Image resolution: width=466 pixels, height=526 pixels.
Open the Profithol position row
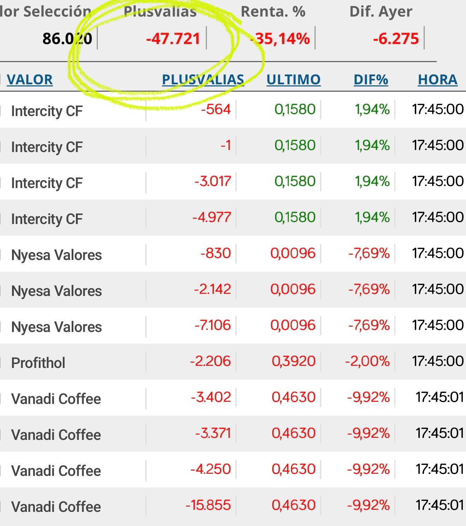click(x=233, y=362)
